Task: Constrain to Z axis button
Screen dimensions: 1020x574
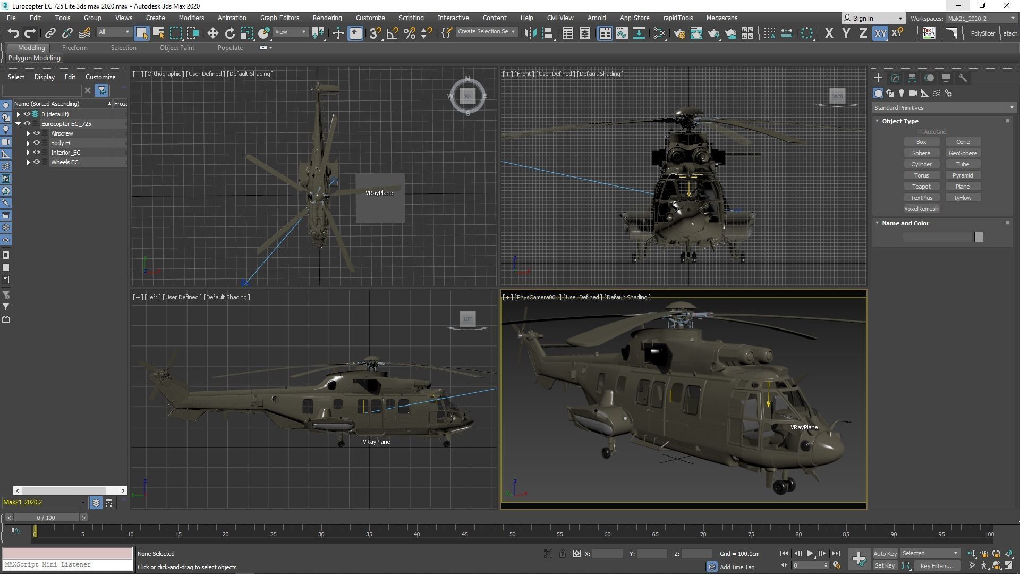Action: pos(863,33)
